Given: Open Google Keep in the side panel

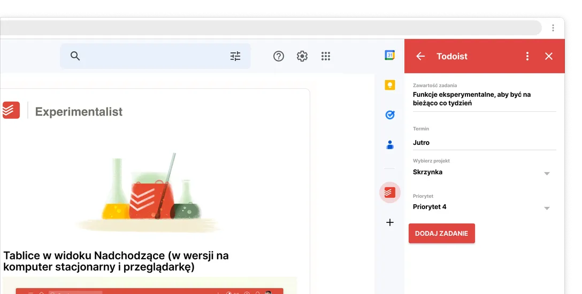Looking at the screenshot, I should [x=390, y=84].
